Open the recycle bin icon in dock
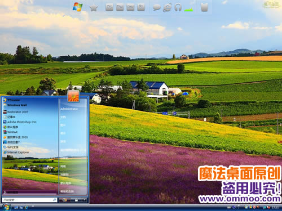This screenshot has width=282, height=211. 204,7
